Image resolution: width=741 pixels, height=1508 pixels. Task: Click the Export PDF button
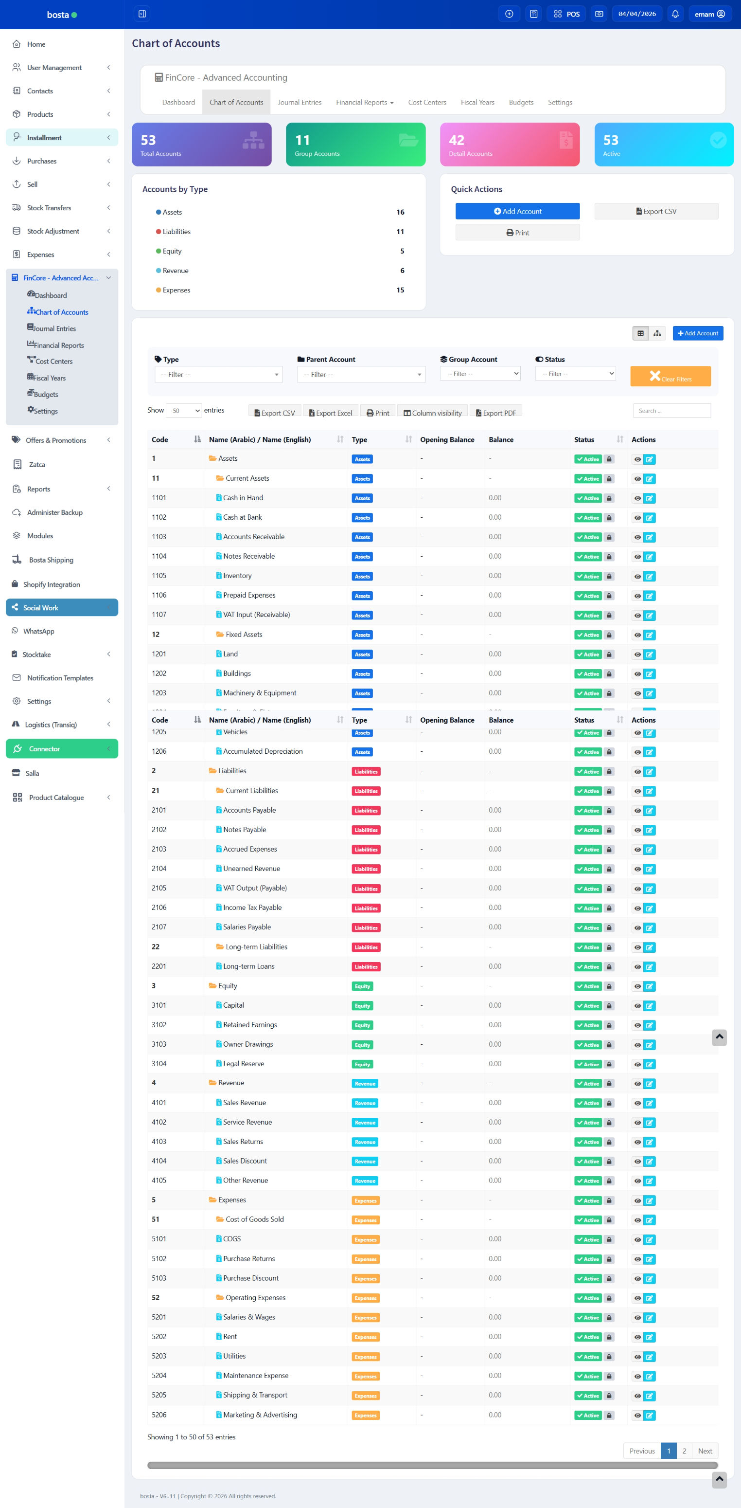[x=495, y=413]
